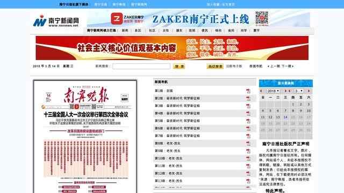This screenshot has width=344, height=193.
Task: Go to 下一期 next issue
Action: pos(288,66)
